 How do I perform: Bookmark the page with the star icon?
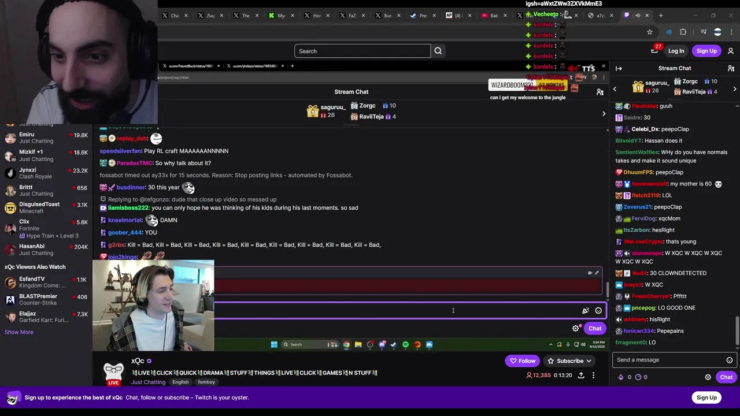click(x=650, y=32)
